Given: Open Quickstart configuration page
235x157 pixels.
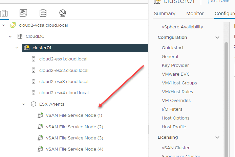Looking at the screenshot, I should (172, 48).
